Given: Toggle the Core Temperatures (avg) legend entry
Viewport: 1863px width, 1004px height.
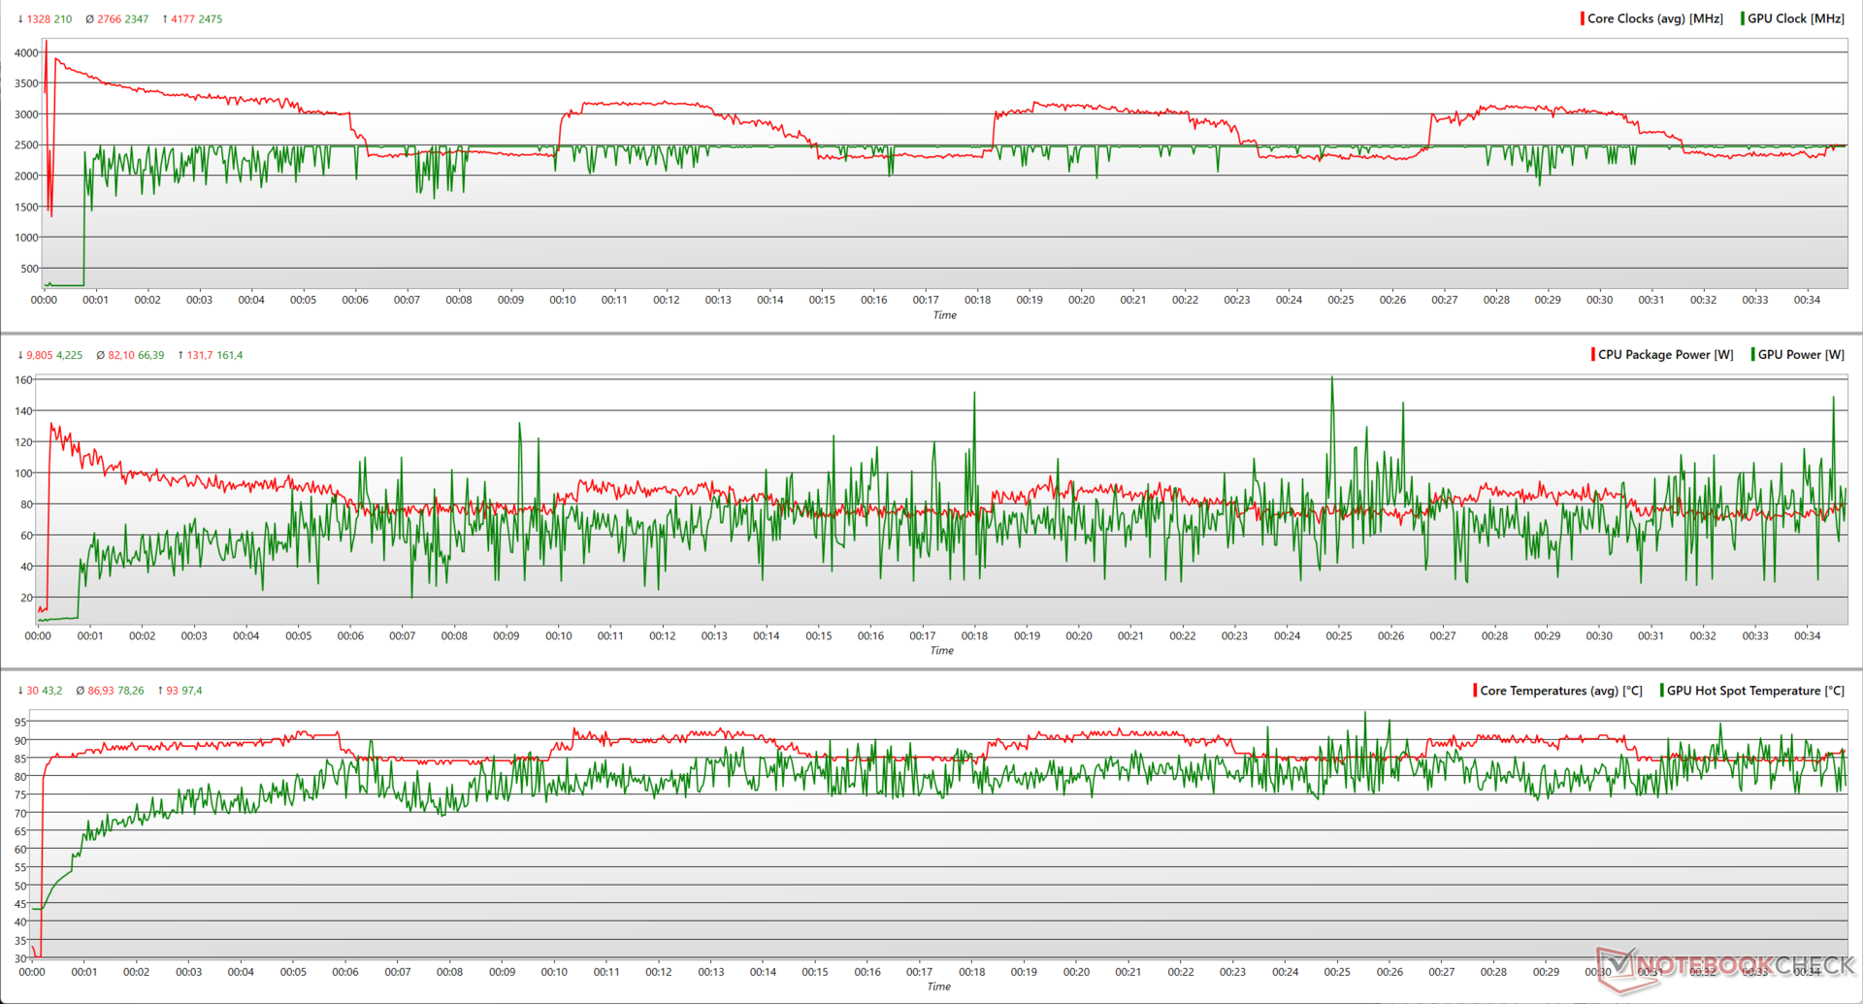Looking at the screenshot, I should pos(1560,691).
